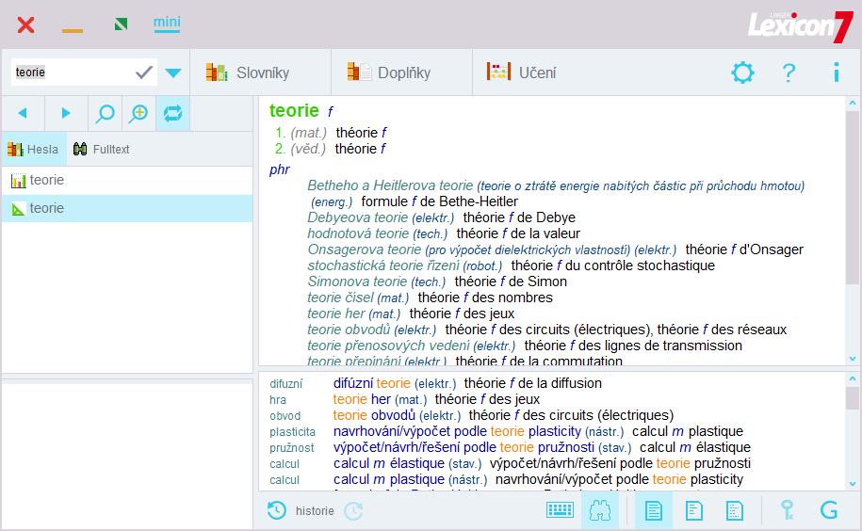
Task: Toggle the two-arrows sync button
Action: (172, 113)
